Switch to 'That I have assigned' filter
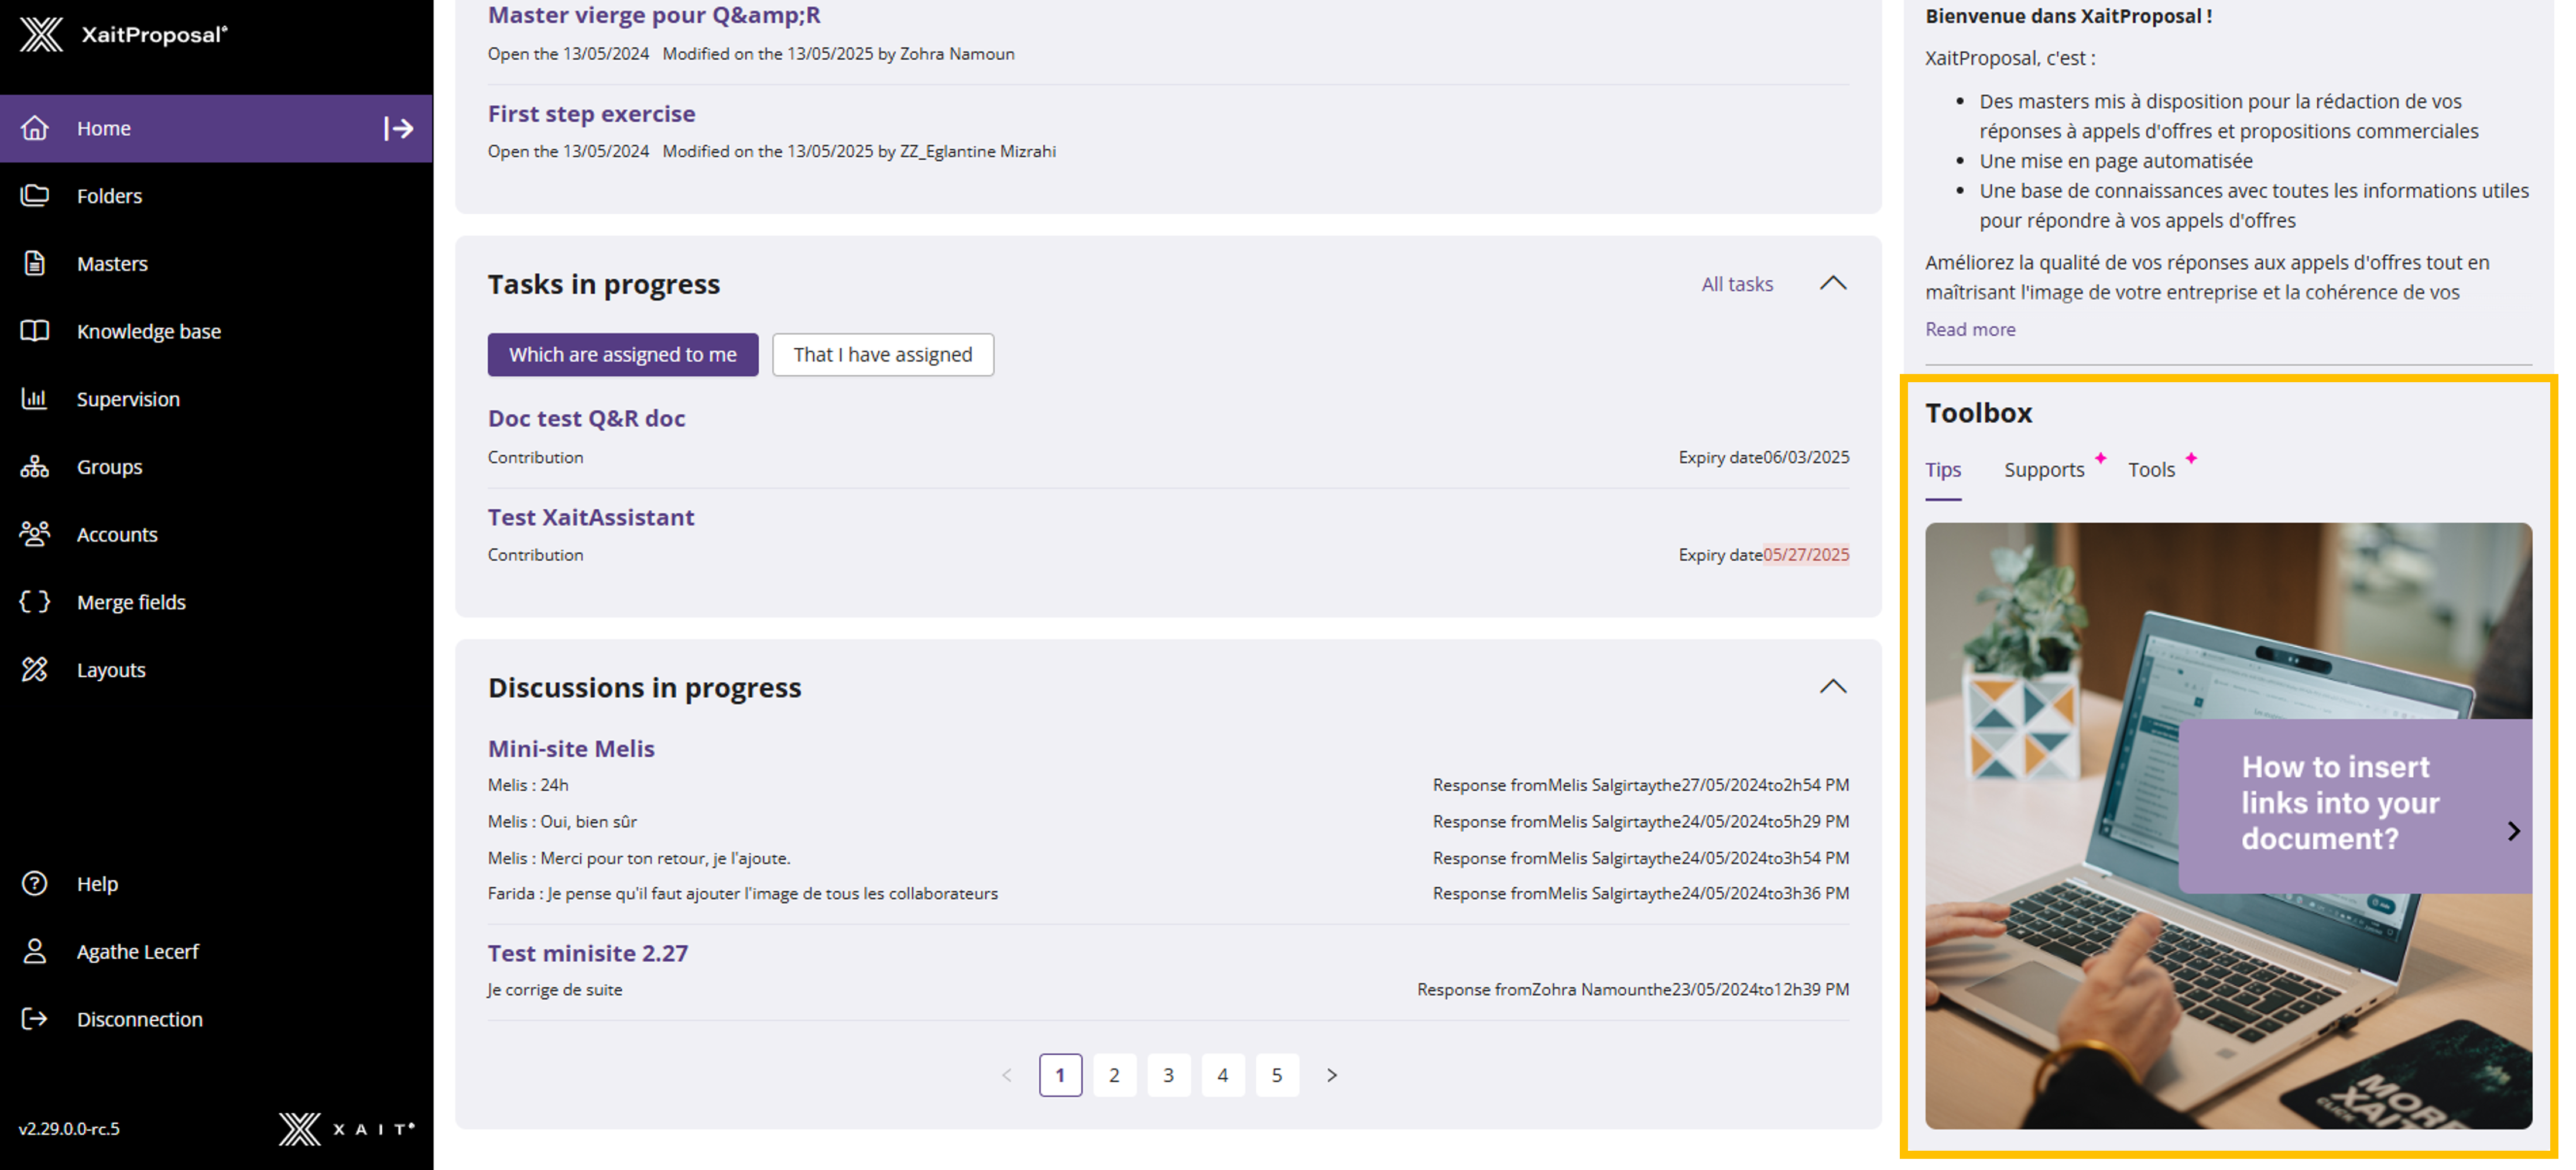Screen dimensions: 2576x1170 882,355
